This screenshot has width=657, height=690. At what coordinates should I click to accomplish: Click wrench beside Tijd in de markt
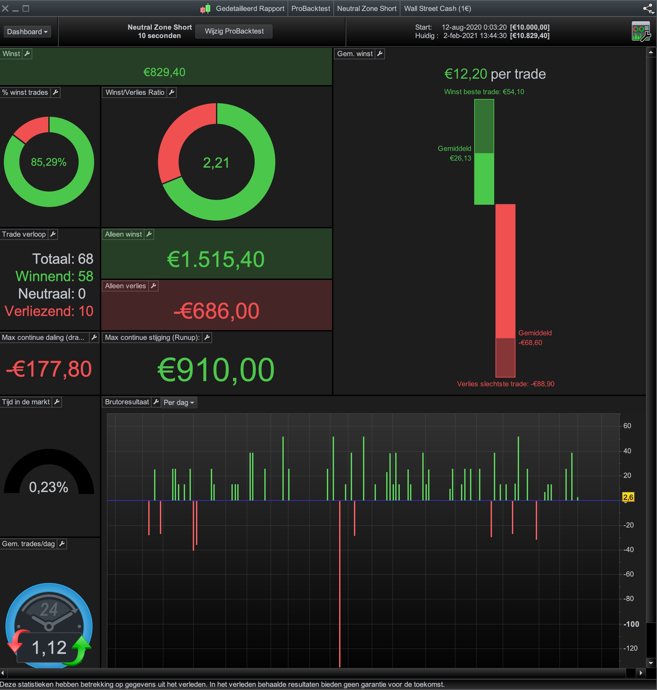(57, 402)
